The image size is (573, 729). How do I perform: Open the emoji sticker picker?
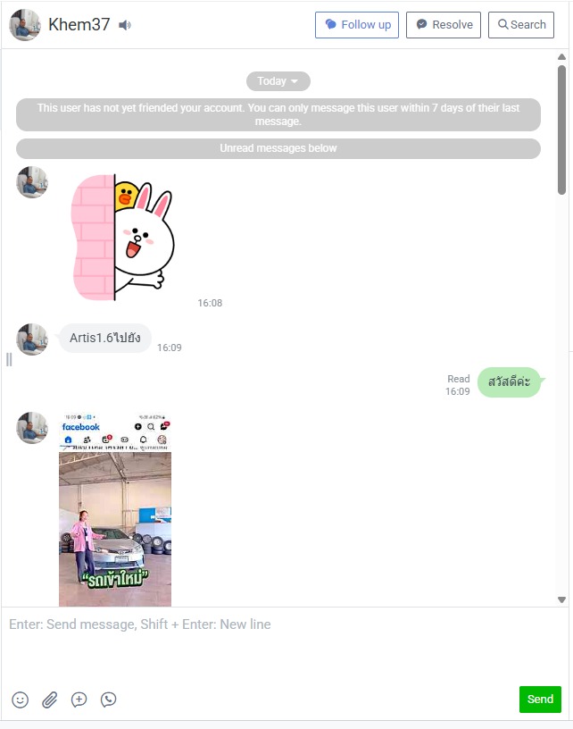click(x=20, y=700)
